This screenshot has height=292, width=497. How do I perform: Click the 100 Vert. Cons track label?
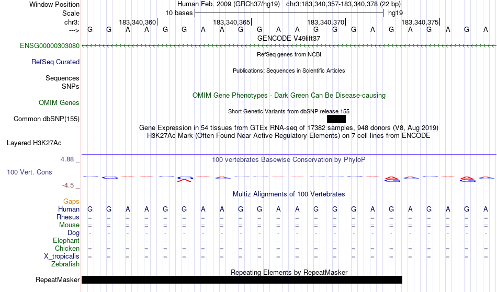pyautogui.click(x=29, y=172)
